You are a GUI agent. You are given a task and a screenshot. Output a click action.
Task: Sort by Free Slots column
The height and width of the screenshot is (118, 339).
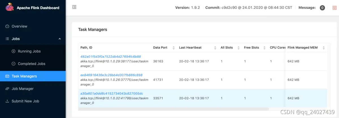[264, 48]
